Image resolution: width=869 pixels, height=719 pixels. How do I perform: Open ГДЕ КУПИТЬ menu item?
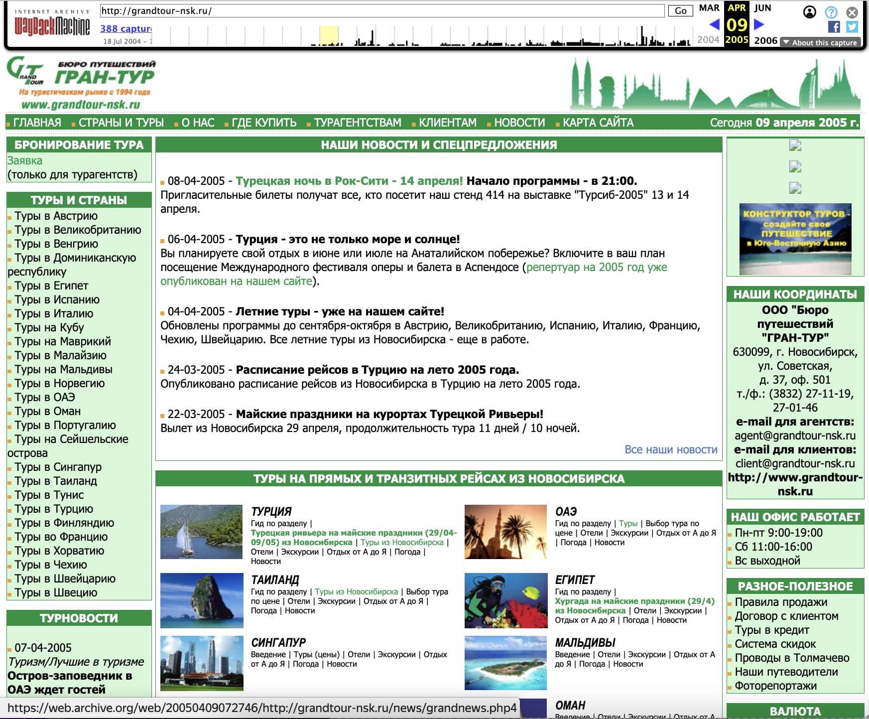pos(264,123)
